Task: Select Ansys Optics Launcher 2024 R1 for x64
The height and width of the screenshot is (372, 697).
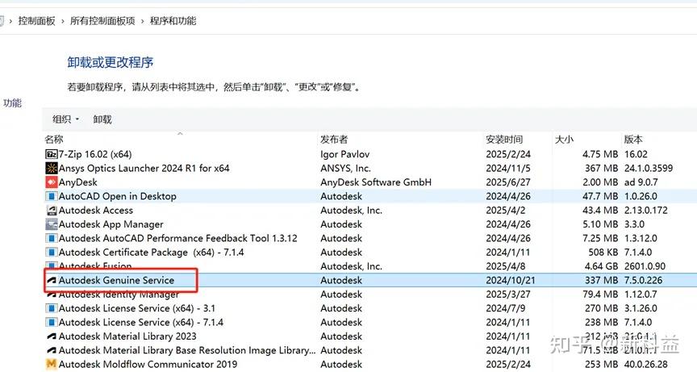Action: [x=144, y=169]
